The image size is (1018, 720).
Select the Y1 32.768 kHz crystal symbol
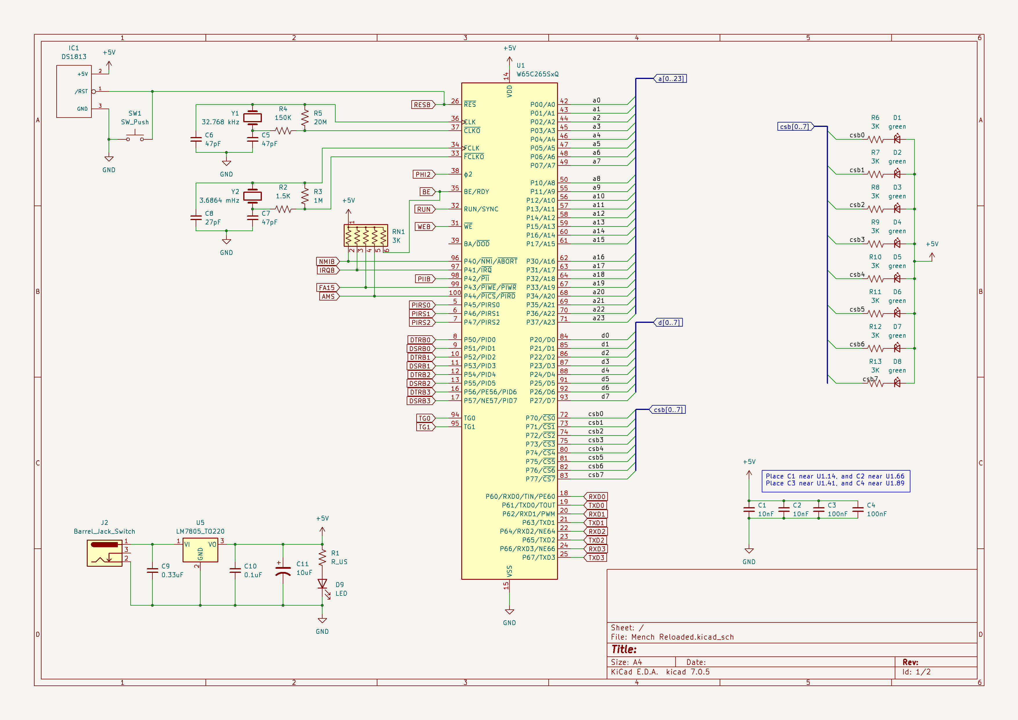coord(252,118)
